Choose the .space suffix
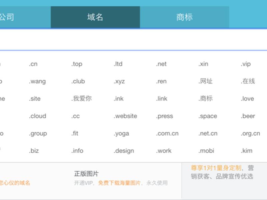 tap(208, 116)
